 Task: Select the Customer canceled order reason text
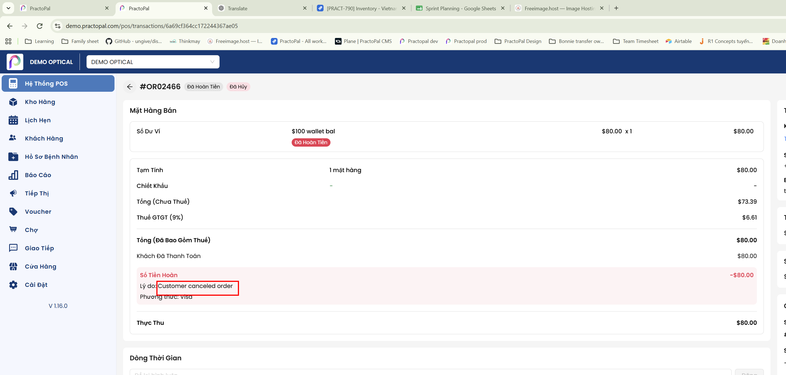pyautogui.click(x=195, y=286)
